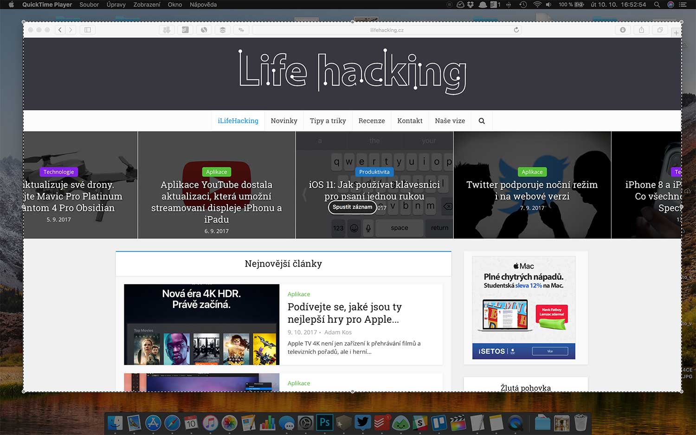Click Aplikace tag on Twitter slide
The image size is (696, 435).
tap(532, 172)
